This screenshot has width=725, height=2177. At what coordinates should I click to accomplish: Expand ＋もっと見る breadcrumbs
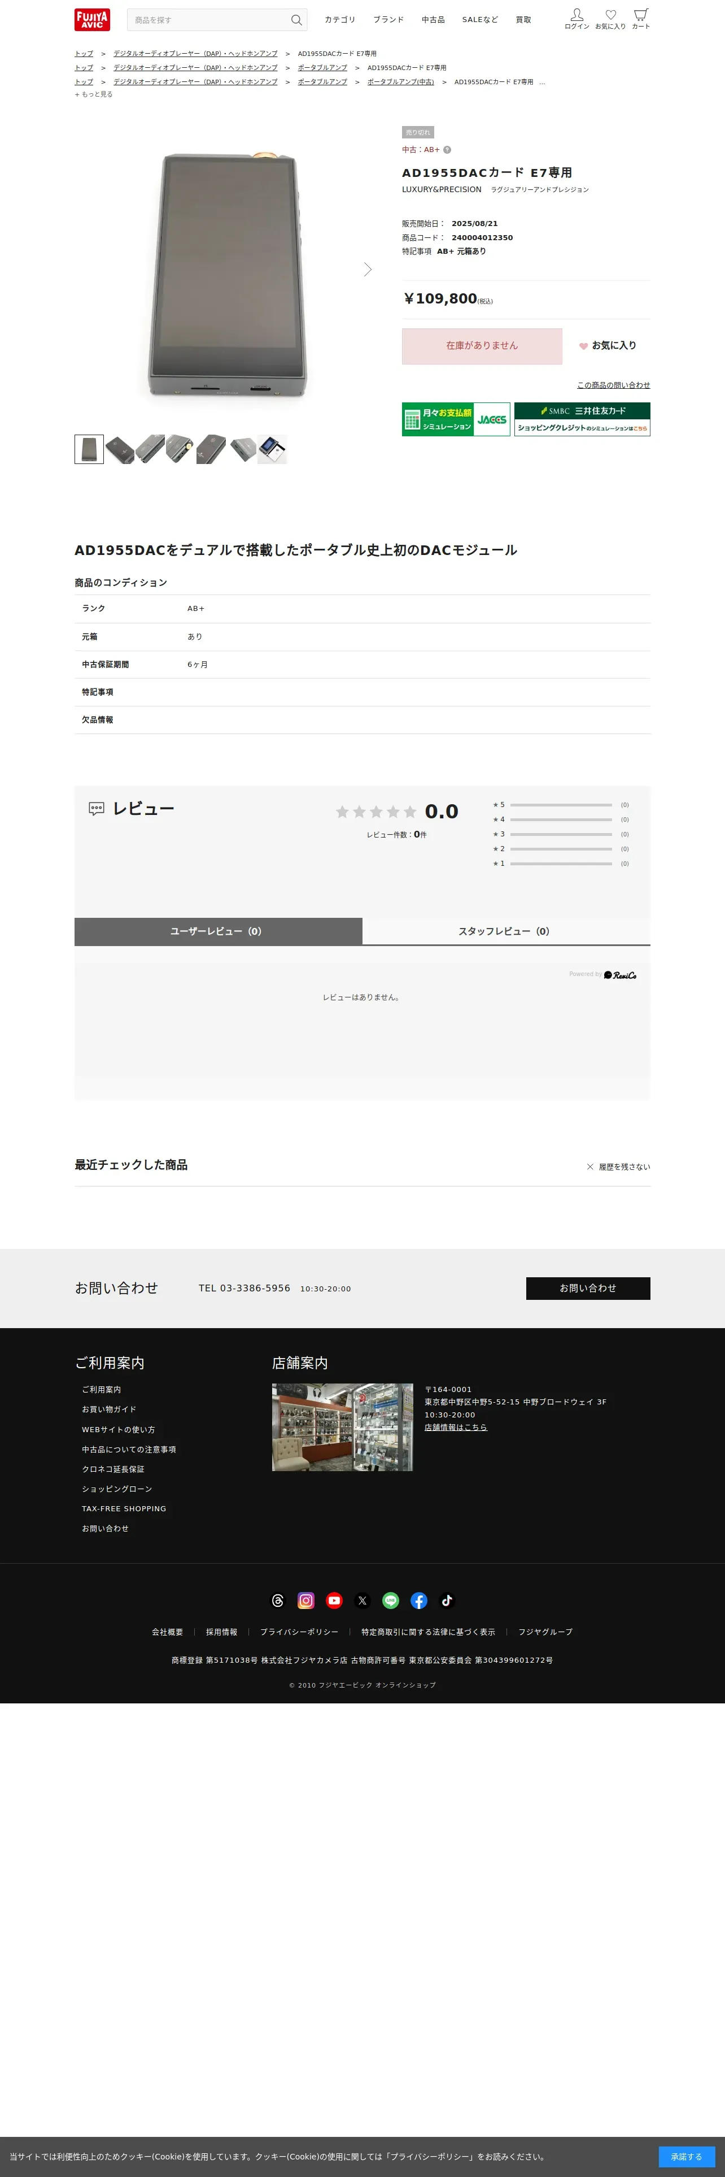(94, 94)
